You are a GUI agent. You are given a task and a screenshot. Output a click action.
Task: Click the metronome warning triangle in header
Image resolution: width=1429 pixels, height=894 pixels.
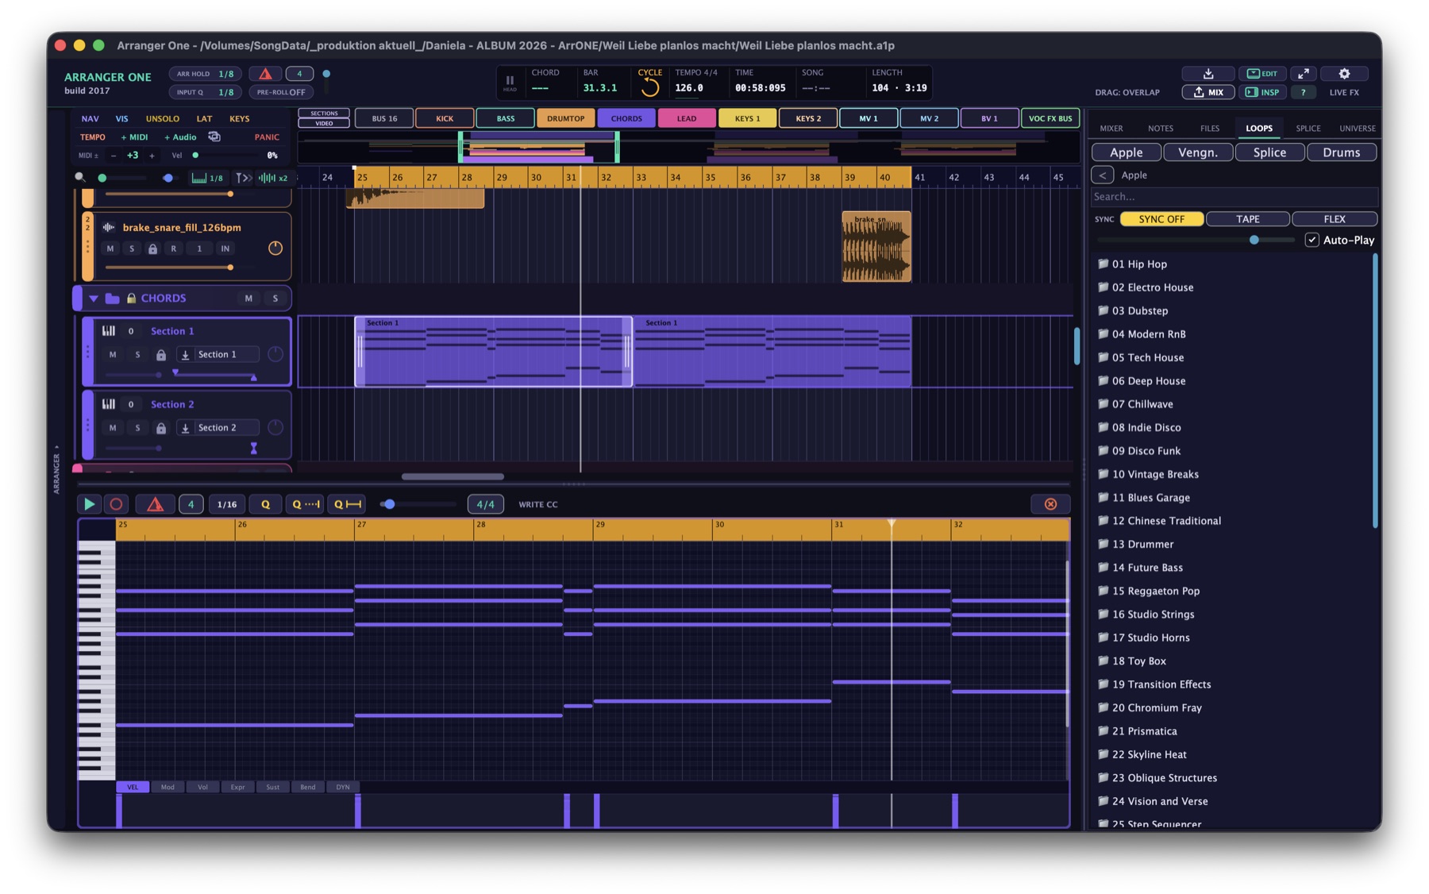265,74
